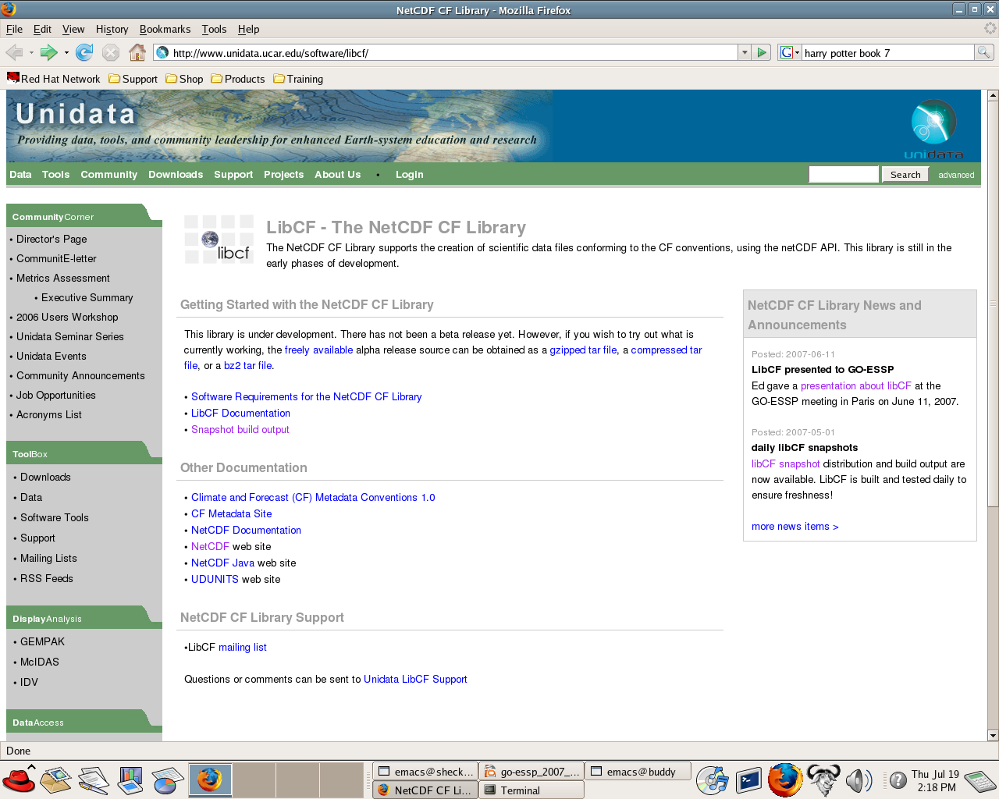
Task: Open the terminal launcher icon in panel
Action: [x=748, y=779]
